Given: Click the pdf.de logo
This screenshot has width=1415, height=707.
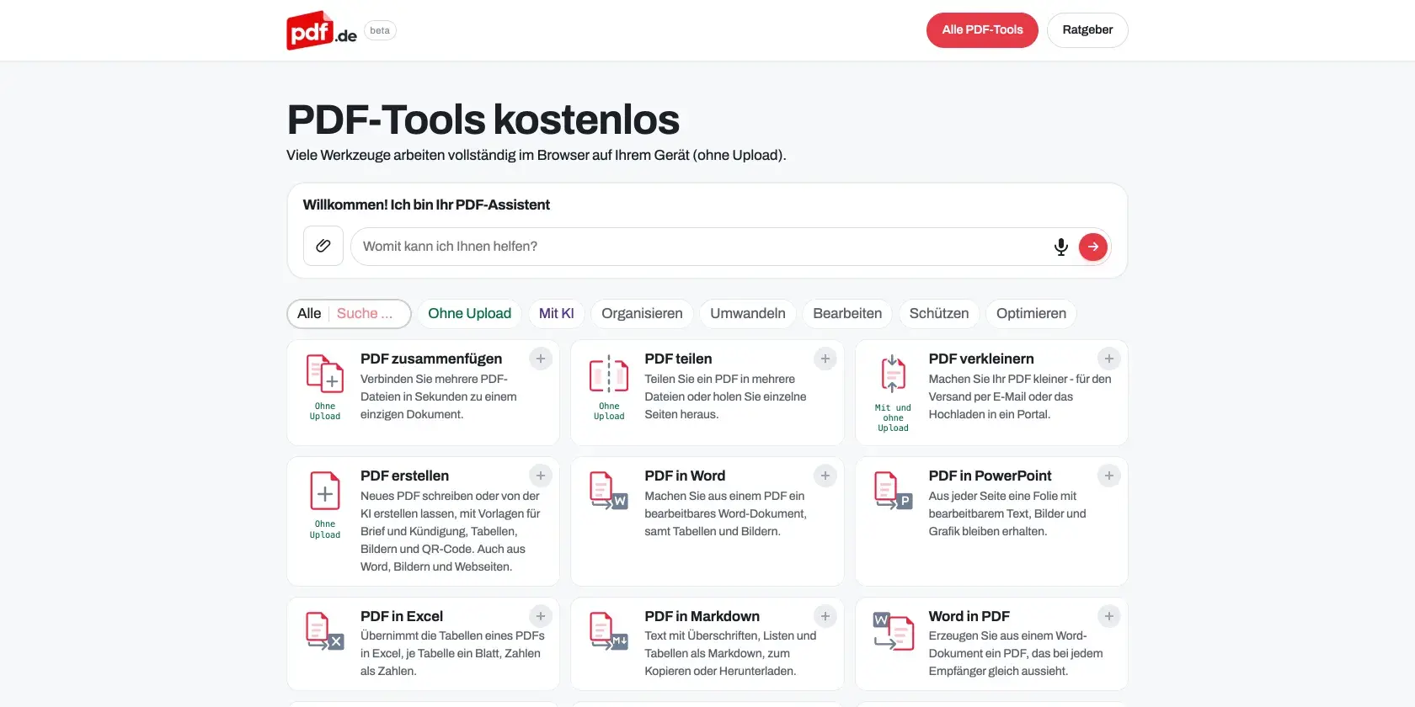Looking at the screenshot, I should 322,30.
